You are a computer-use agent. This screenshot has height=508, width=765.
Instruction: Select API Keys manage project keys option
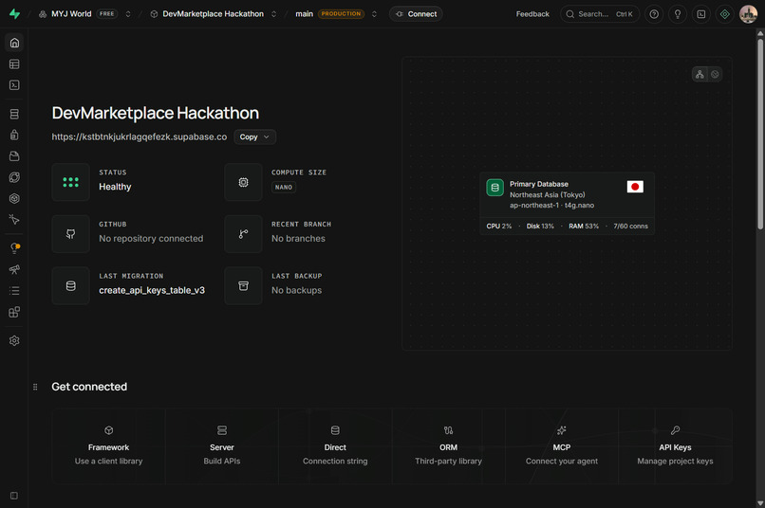tap(675, 446)
